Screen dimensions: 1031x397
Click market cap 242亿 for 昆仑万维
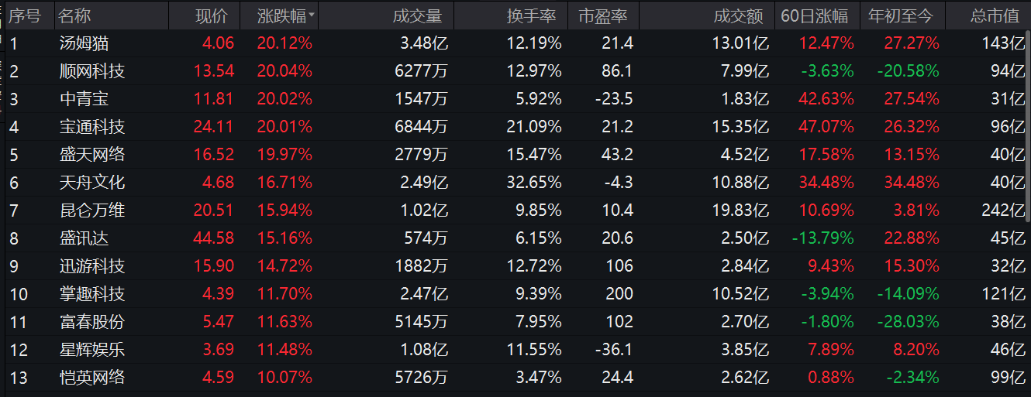[1003, 210]
